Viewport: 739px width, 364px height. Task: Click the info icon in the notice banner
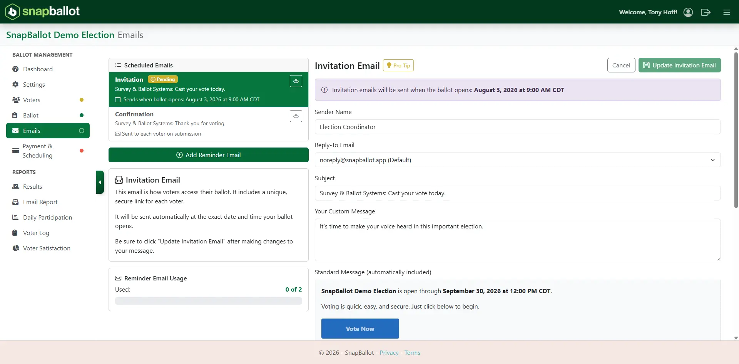pos(324,90)
